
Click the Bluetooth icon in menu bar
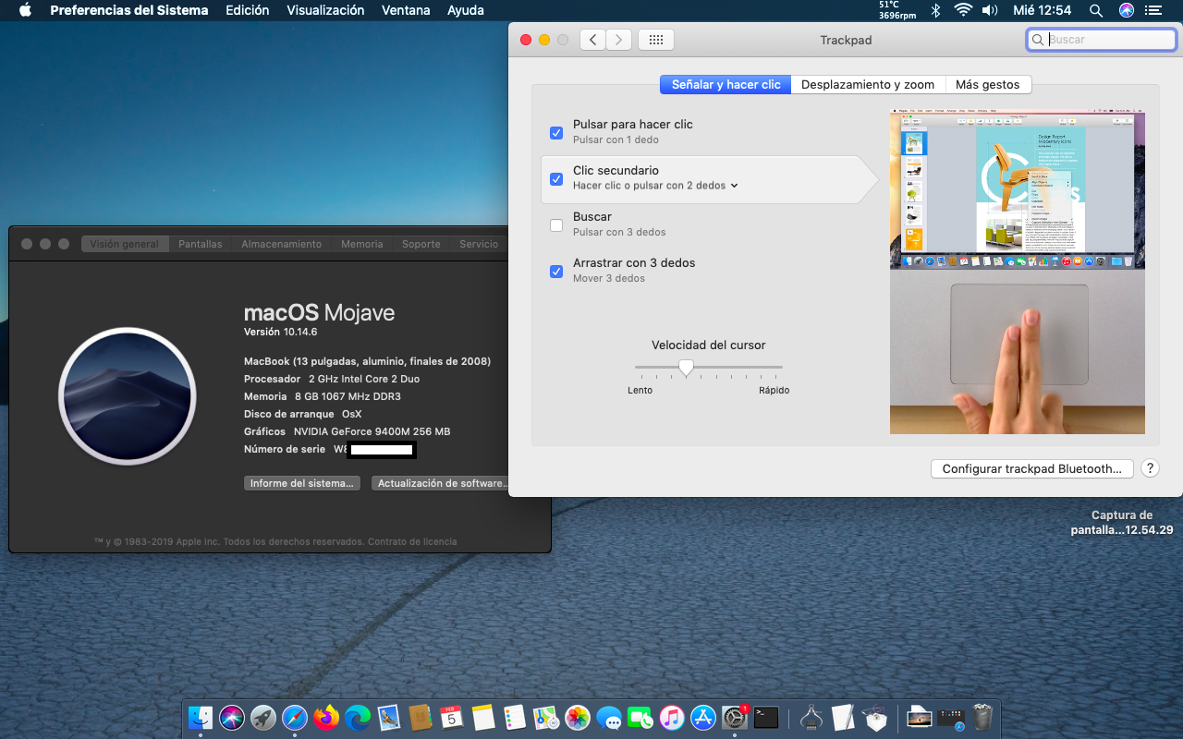[935, 10]
